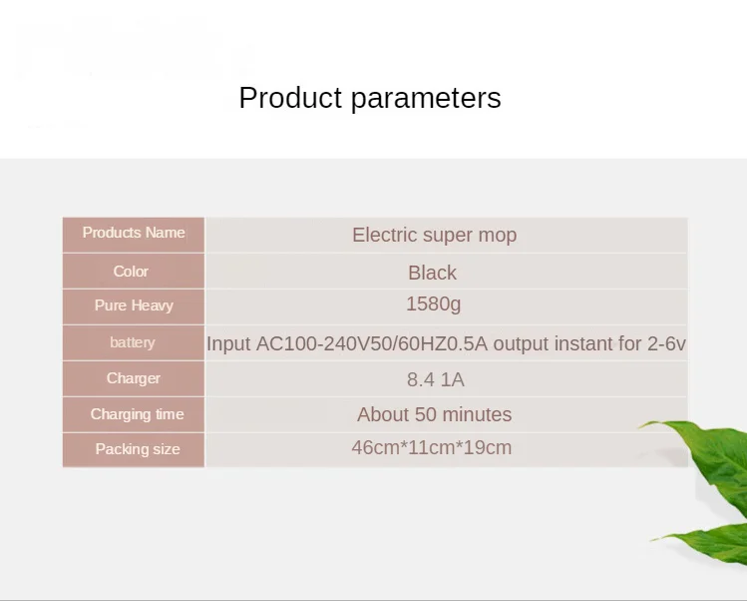The image size is (747, 601).
Task: Click the Packing size label cell
Action: click(138, 449)
